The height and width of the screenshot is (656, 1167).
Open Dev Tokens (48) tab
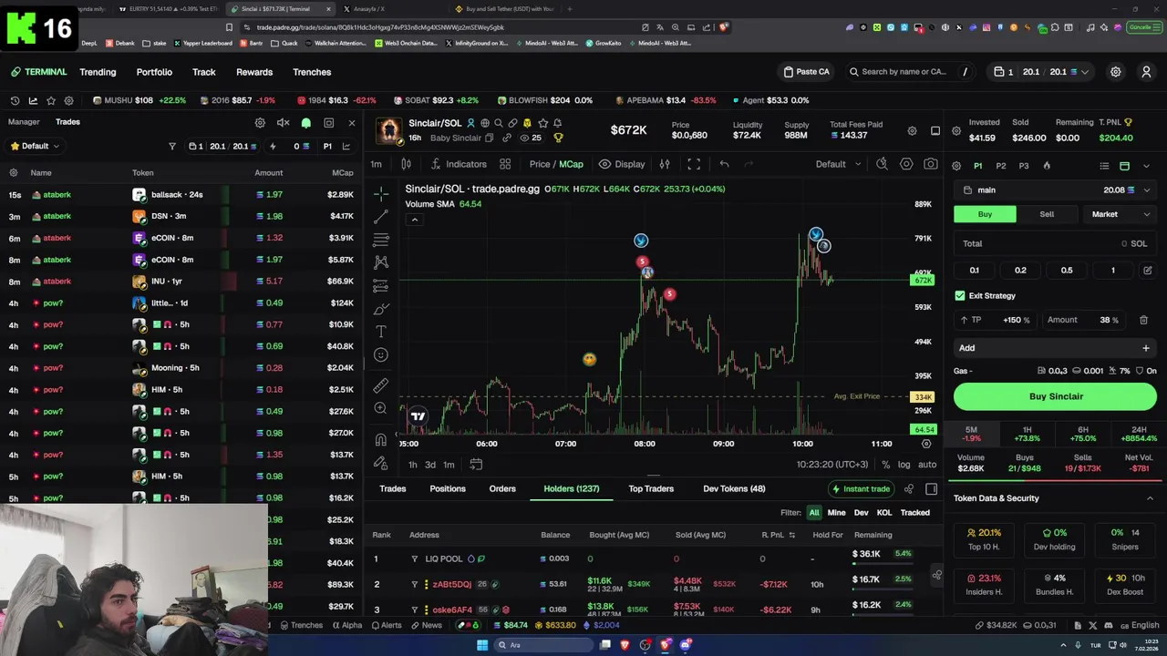tap(734, 489)
